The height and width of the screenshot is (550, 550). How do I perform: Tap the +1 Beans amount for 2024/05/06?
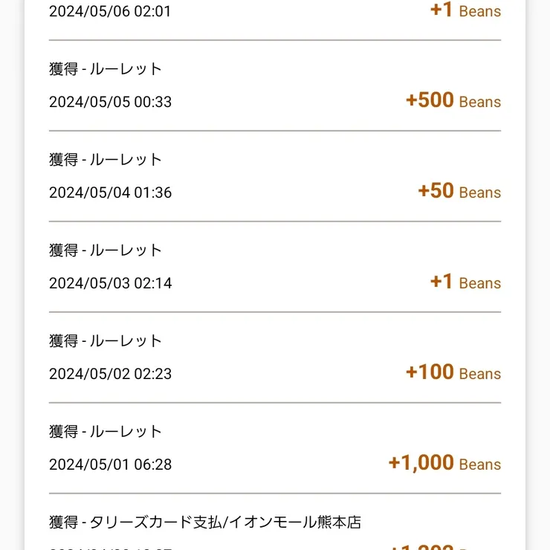(x=465, y=10)
